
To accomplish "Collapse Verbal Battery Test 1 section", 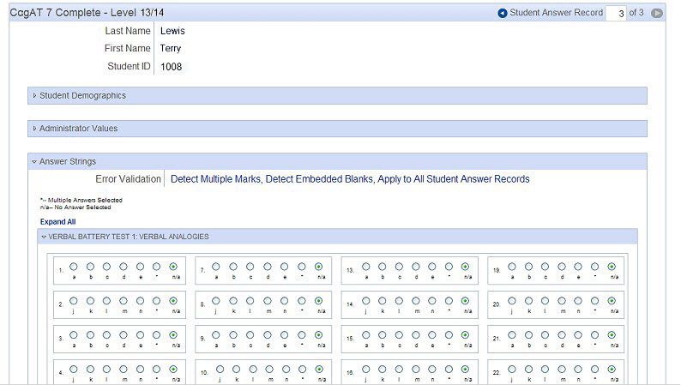I will [337, 237].
